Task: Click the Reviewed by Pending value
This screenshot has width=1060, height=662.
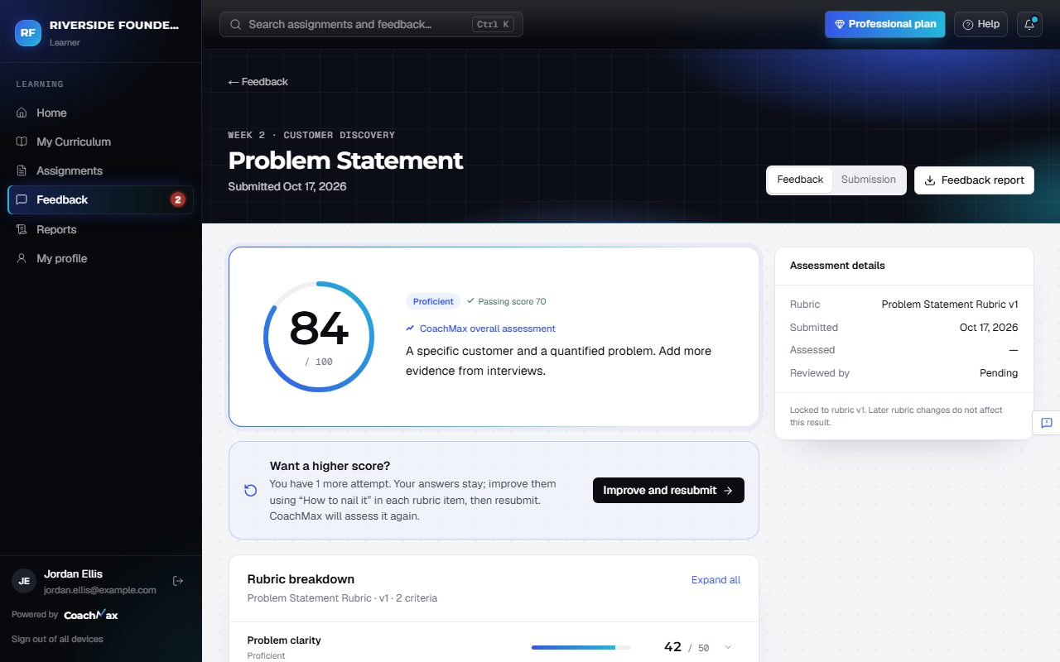Action: click(999, 373)
